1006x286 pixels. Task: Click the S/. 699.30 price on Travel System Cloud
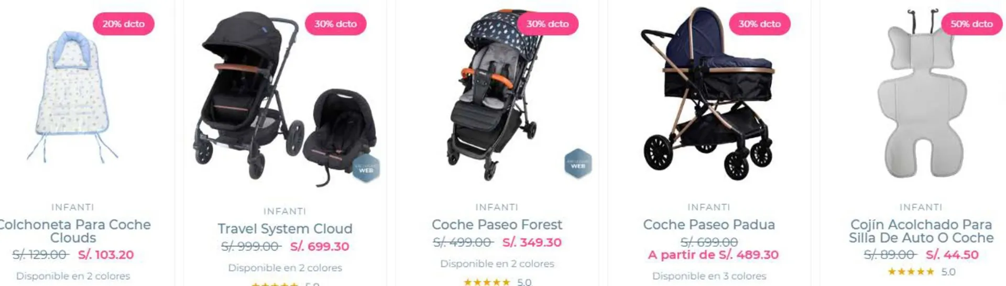(319, 246)
